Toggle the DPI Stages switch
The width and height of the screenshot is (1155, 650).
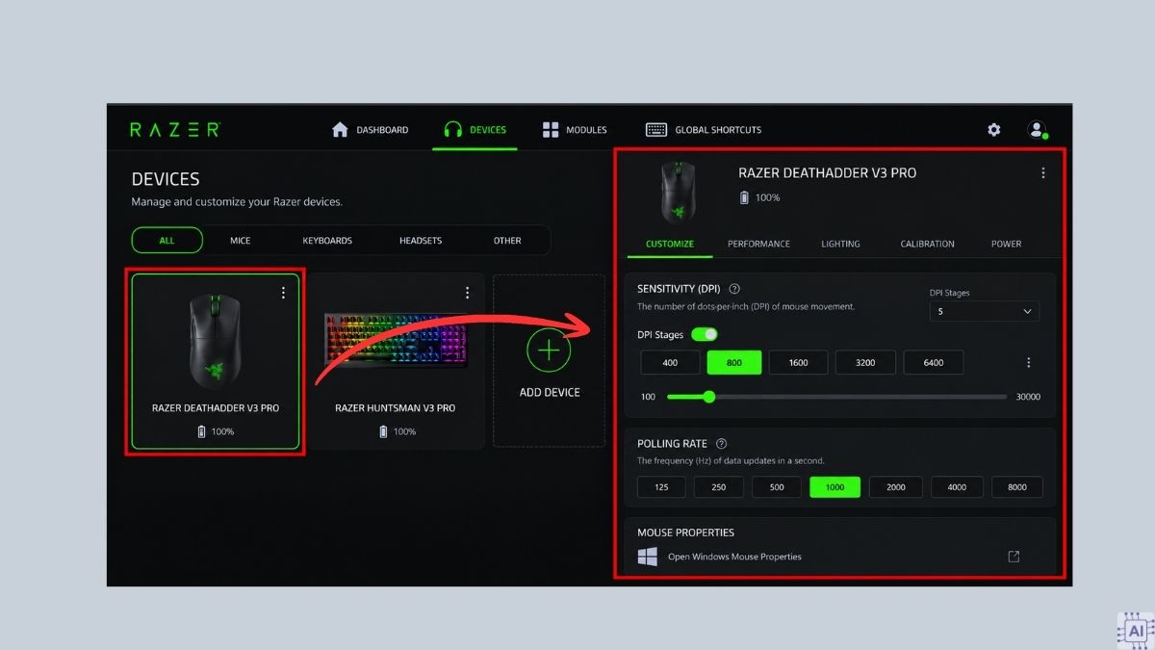(705, 334)
